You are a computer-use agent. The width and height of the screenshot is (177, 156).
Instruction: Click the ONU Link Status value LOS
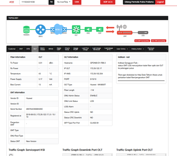click(92, 101)
